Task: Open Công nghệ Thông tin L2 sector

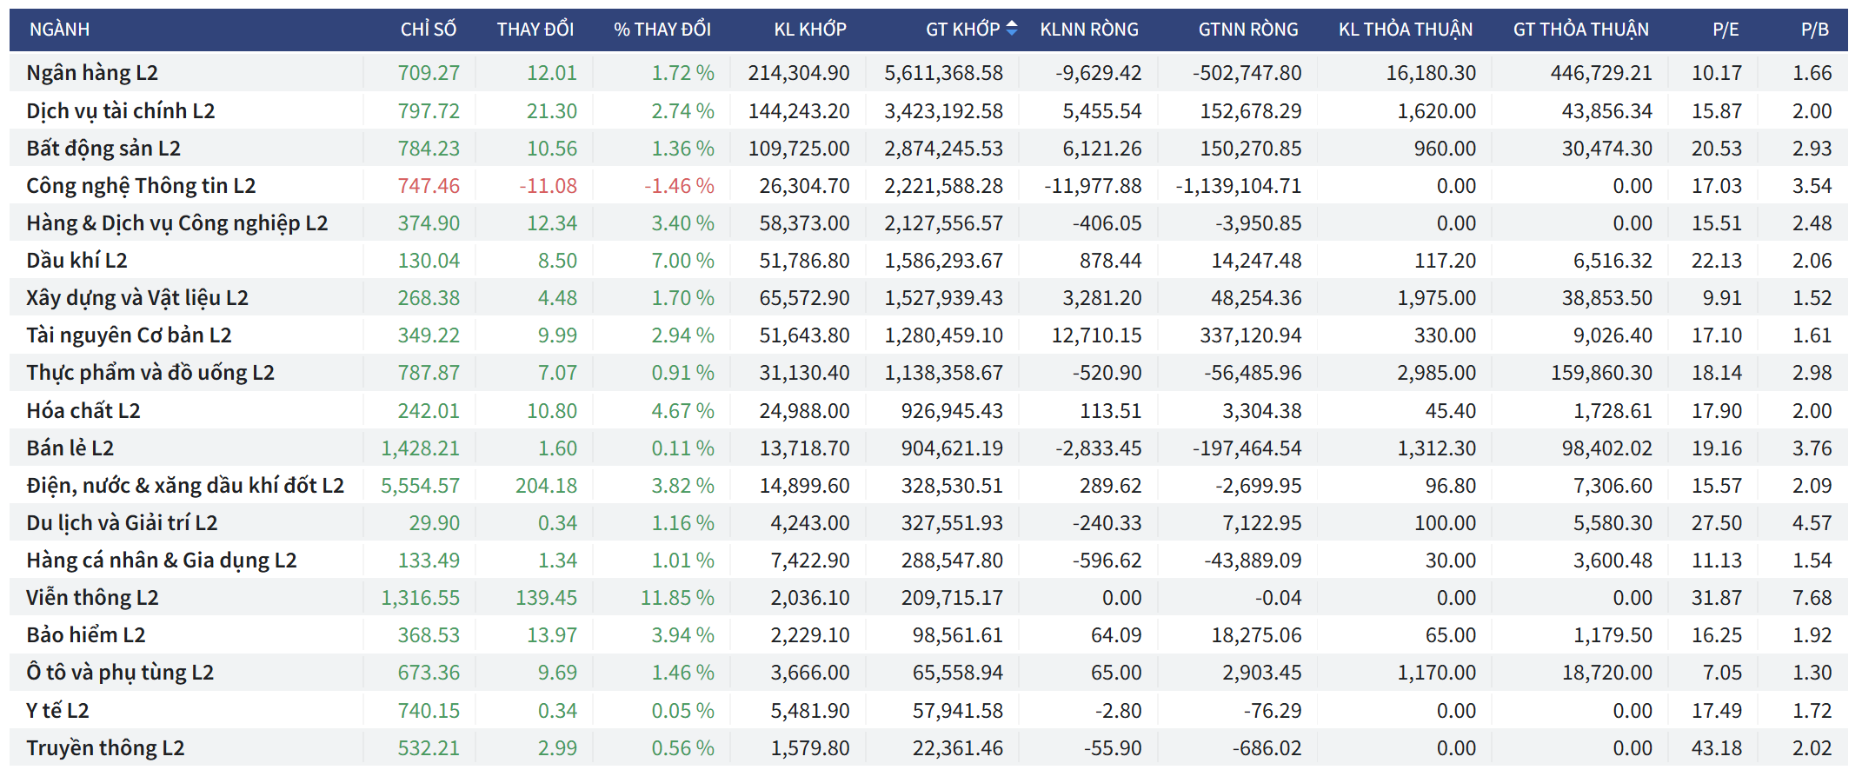Action: click(141, 186)
